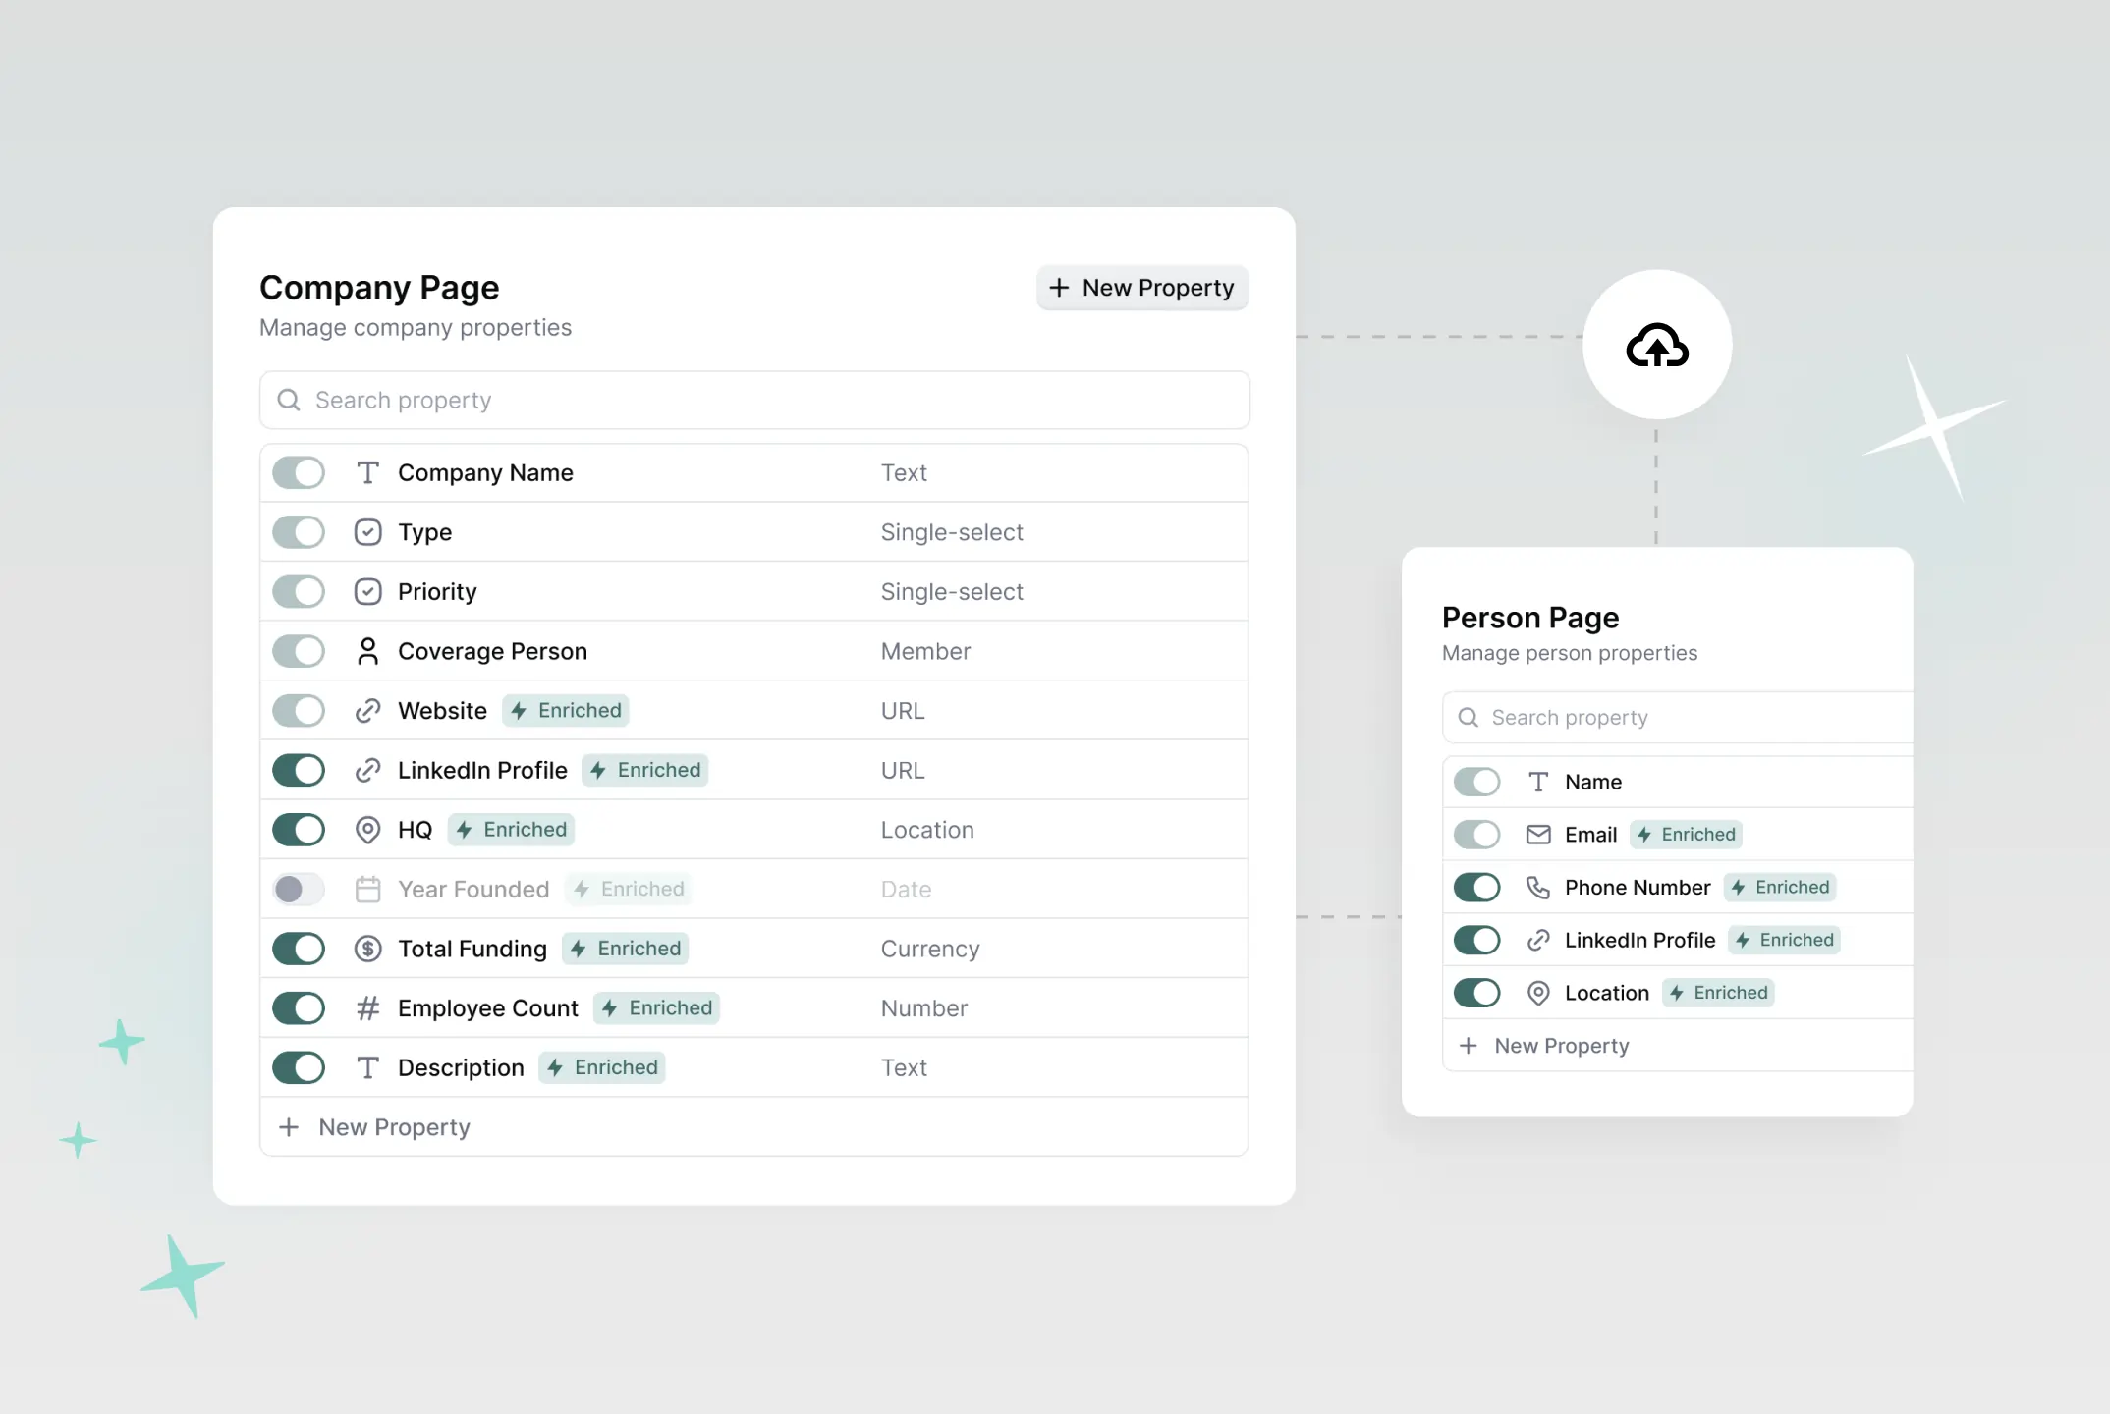Image resolution: width=2110 pixels, height=1414 pixels.
Task: Click the Person Page search property field
Action: (1678, 717)
